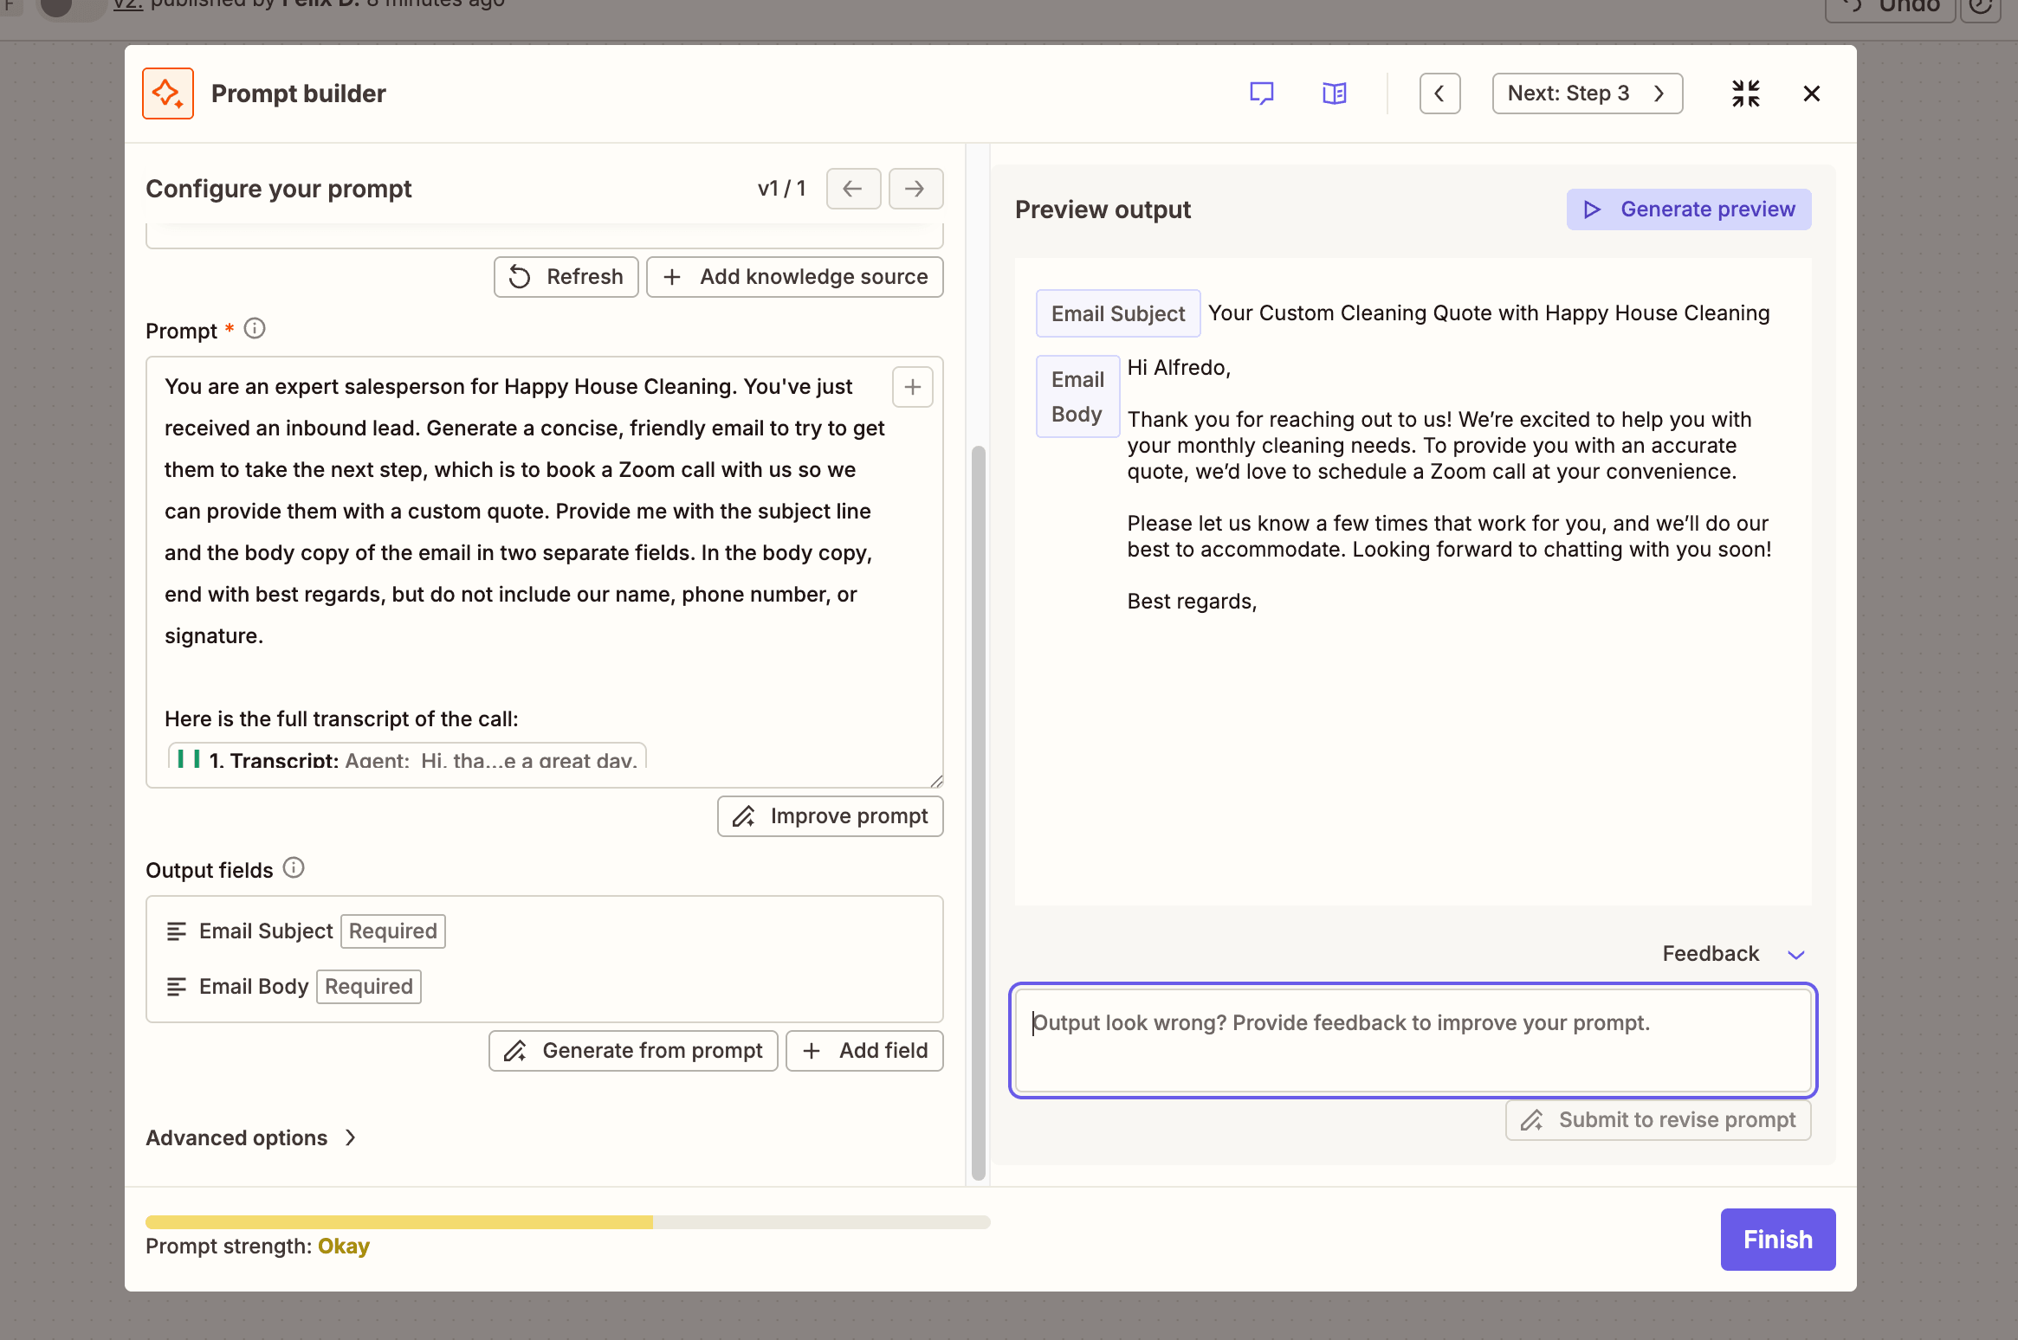Open the comment bubble icon in the header

pos(1262,93)
